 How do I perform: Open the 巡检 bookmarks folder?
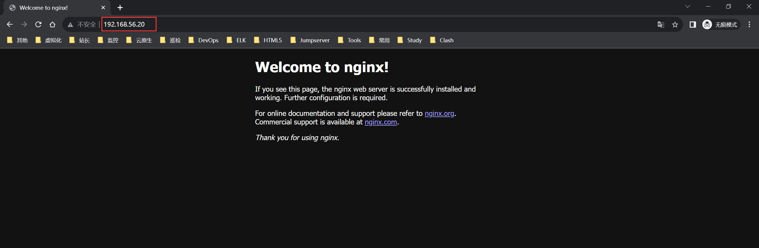tap(170, 40)
